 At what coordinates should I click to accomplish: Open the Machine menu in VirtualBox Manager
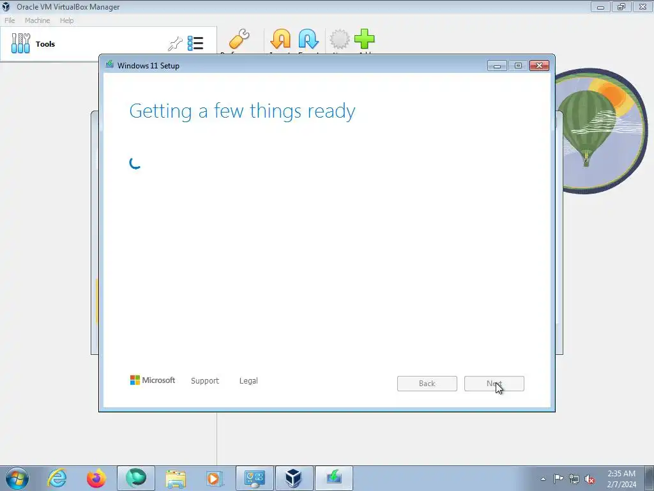click(x=37, y=20)
